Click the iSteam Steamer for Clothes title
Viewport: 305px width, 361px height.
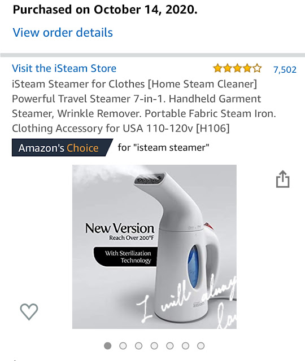coord(144,106)
